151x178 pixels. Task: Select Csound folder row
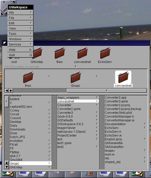[x=31, y=118]
